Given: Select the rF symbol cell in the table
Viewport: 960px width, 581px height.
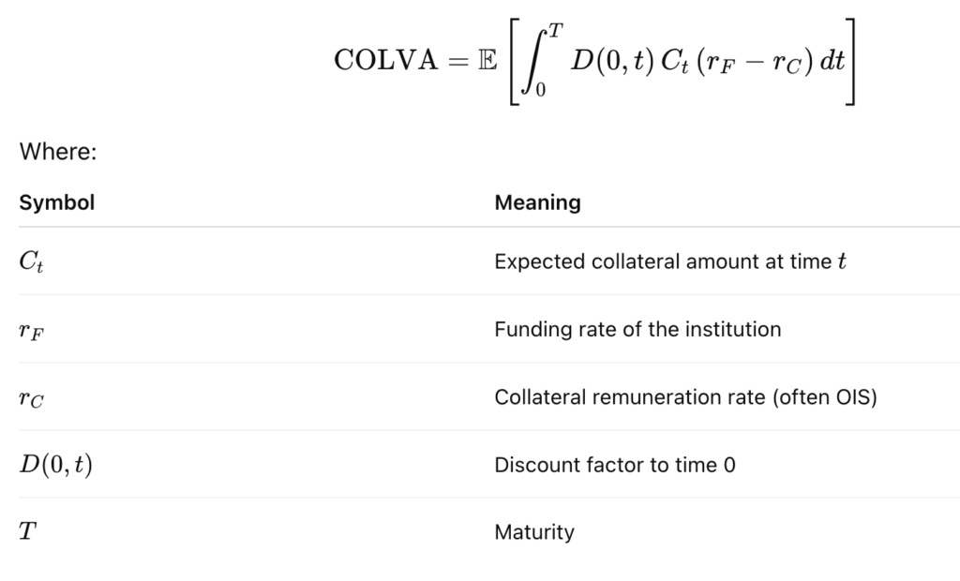Looking at the screenshot, I should tap(33, 330).
